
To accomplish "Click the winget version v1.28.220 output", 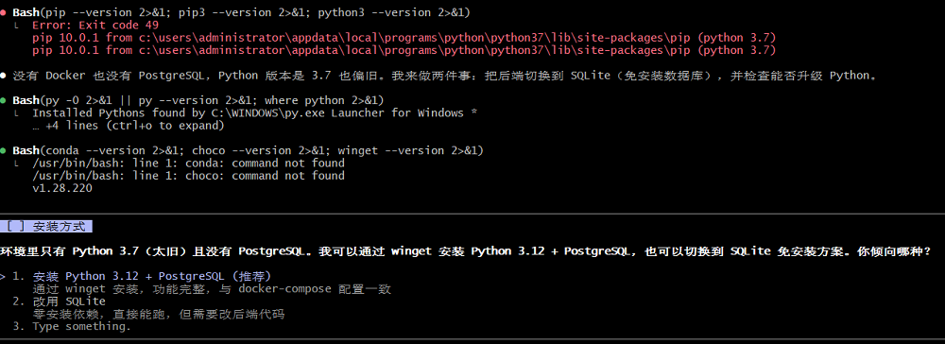I will coord(62,189).
